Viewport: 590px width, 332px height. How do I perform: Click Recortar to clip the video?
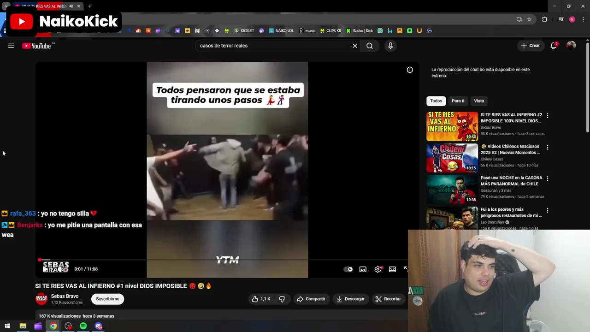[388, 299]
